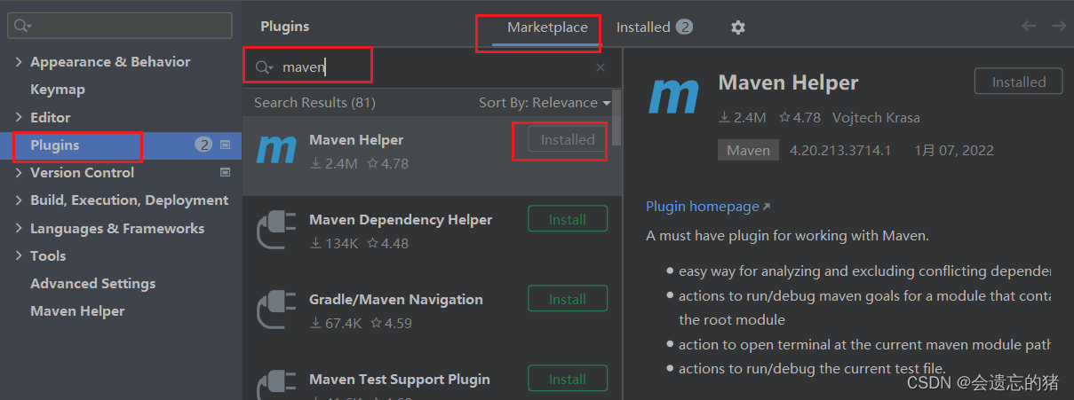Navigate forward with the right arrow
The image size is (1074, 400).
[1059, 26]
